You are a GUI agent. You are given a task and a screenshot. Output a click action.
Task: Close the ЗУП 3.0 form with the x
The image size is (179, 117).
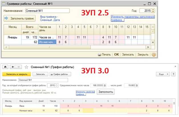click(x=175, y=66)
